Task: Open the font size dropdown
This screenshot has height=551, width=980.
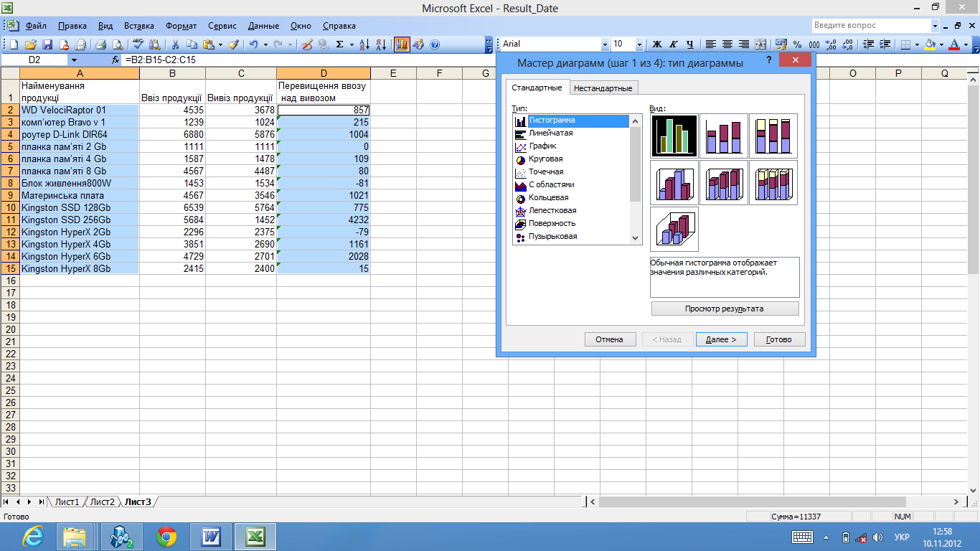Action: [x=639, y=44]
